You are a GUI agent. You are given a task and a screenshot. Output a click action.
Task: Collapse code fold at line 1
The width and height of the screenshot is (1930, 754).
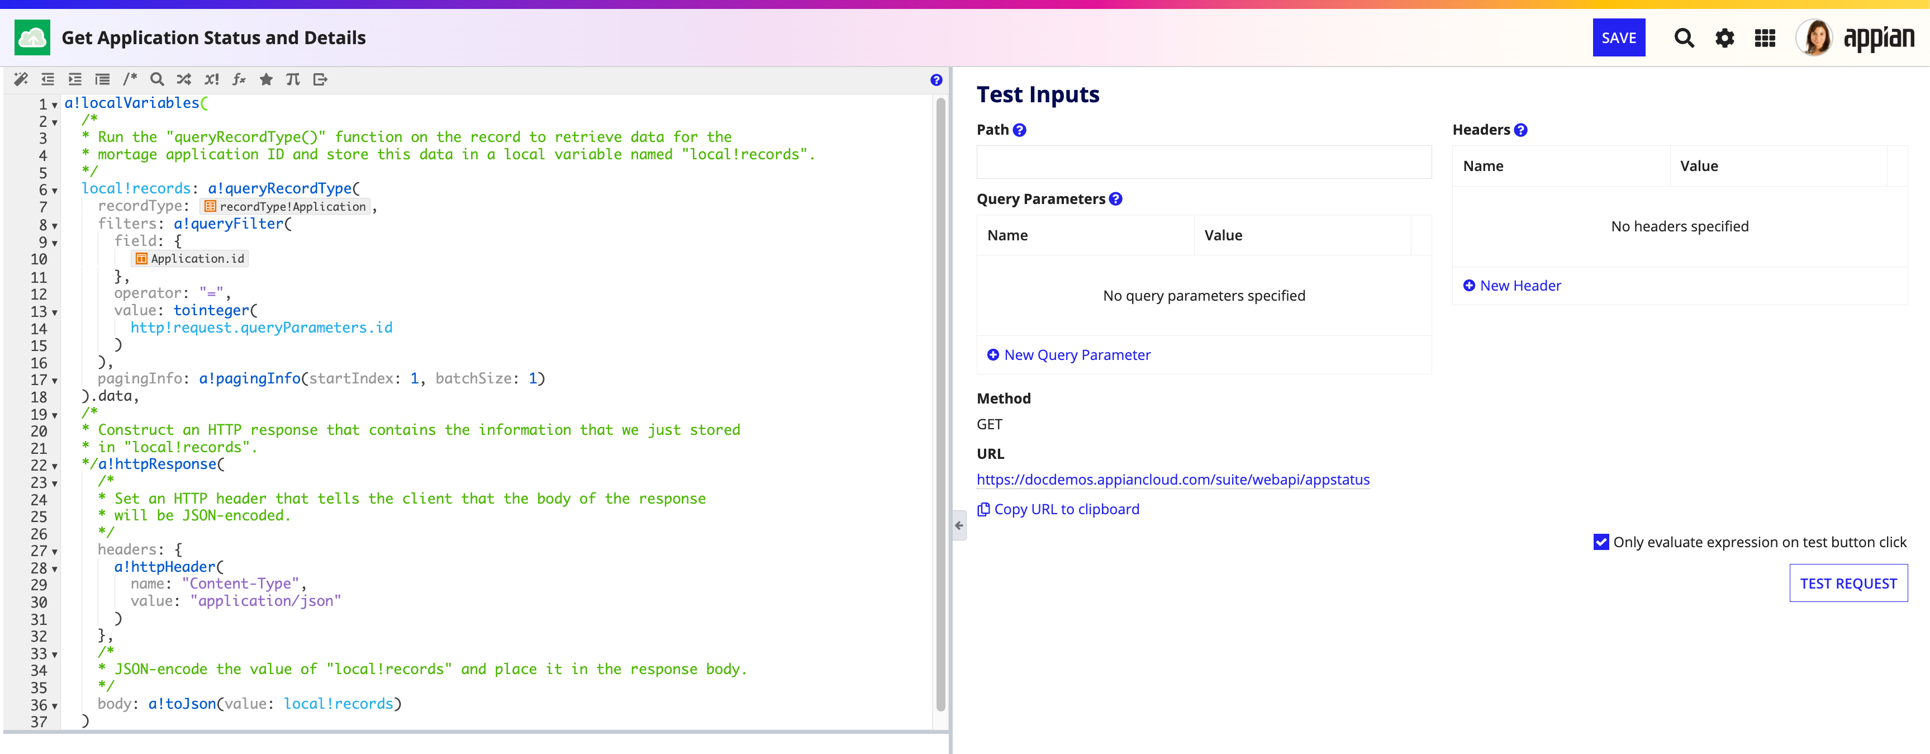click(x=55, y=105)
